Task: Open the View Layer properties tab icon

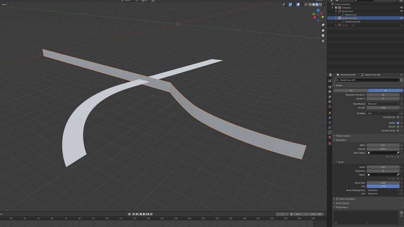Action: click(330, 97)
